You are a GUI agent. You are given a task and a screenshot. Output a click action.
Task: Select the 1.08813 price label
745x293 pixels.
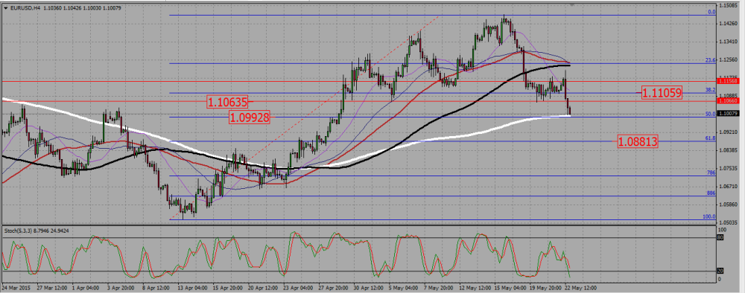[x=637, y=141]
